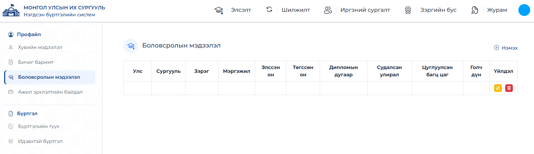Click the Үйлдэл column header
The height and width of the screenshot is (154, 534).
pyautogui.click(x=503, y=71)
